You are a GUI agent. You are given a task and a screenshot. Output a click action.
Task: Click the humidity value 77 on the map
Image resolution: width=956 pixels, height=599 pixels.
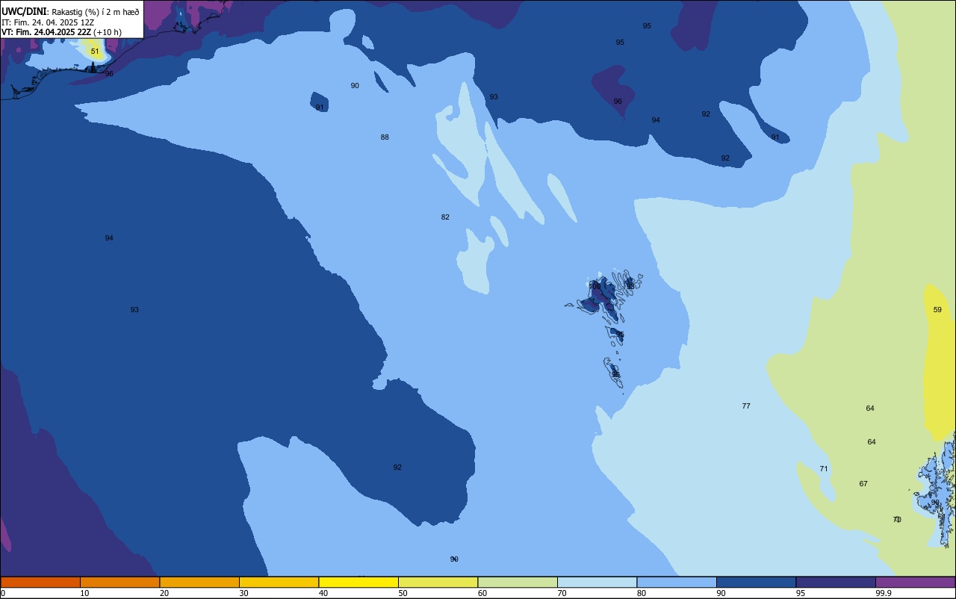[746, 406]
